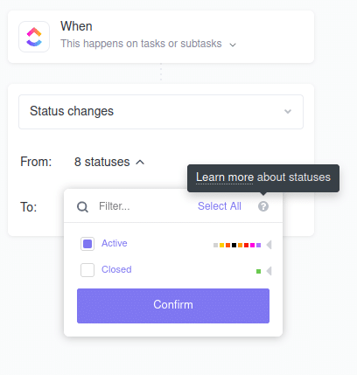
Task: Click the Select All link
Action: [220, 206]
